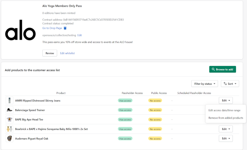Click the Review button
The width and height of the screenshot is (247, 150).
(x=50, y=53)
